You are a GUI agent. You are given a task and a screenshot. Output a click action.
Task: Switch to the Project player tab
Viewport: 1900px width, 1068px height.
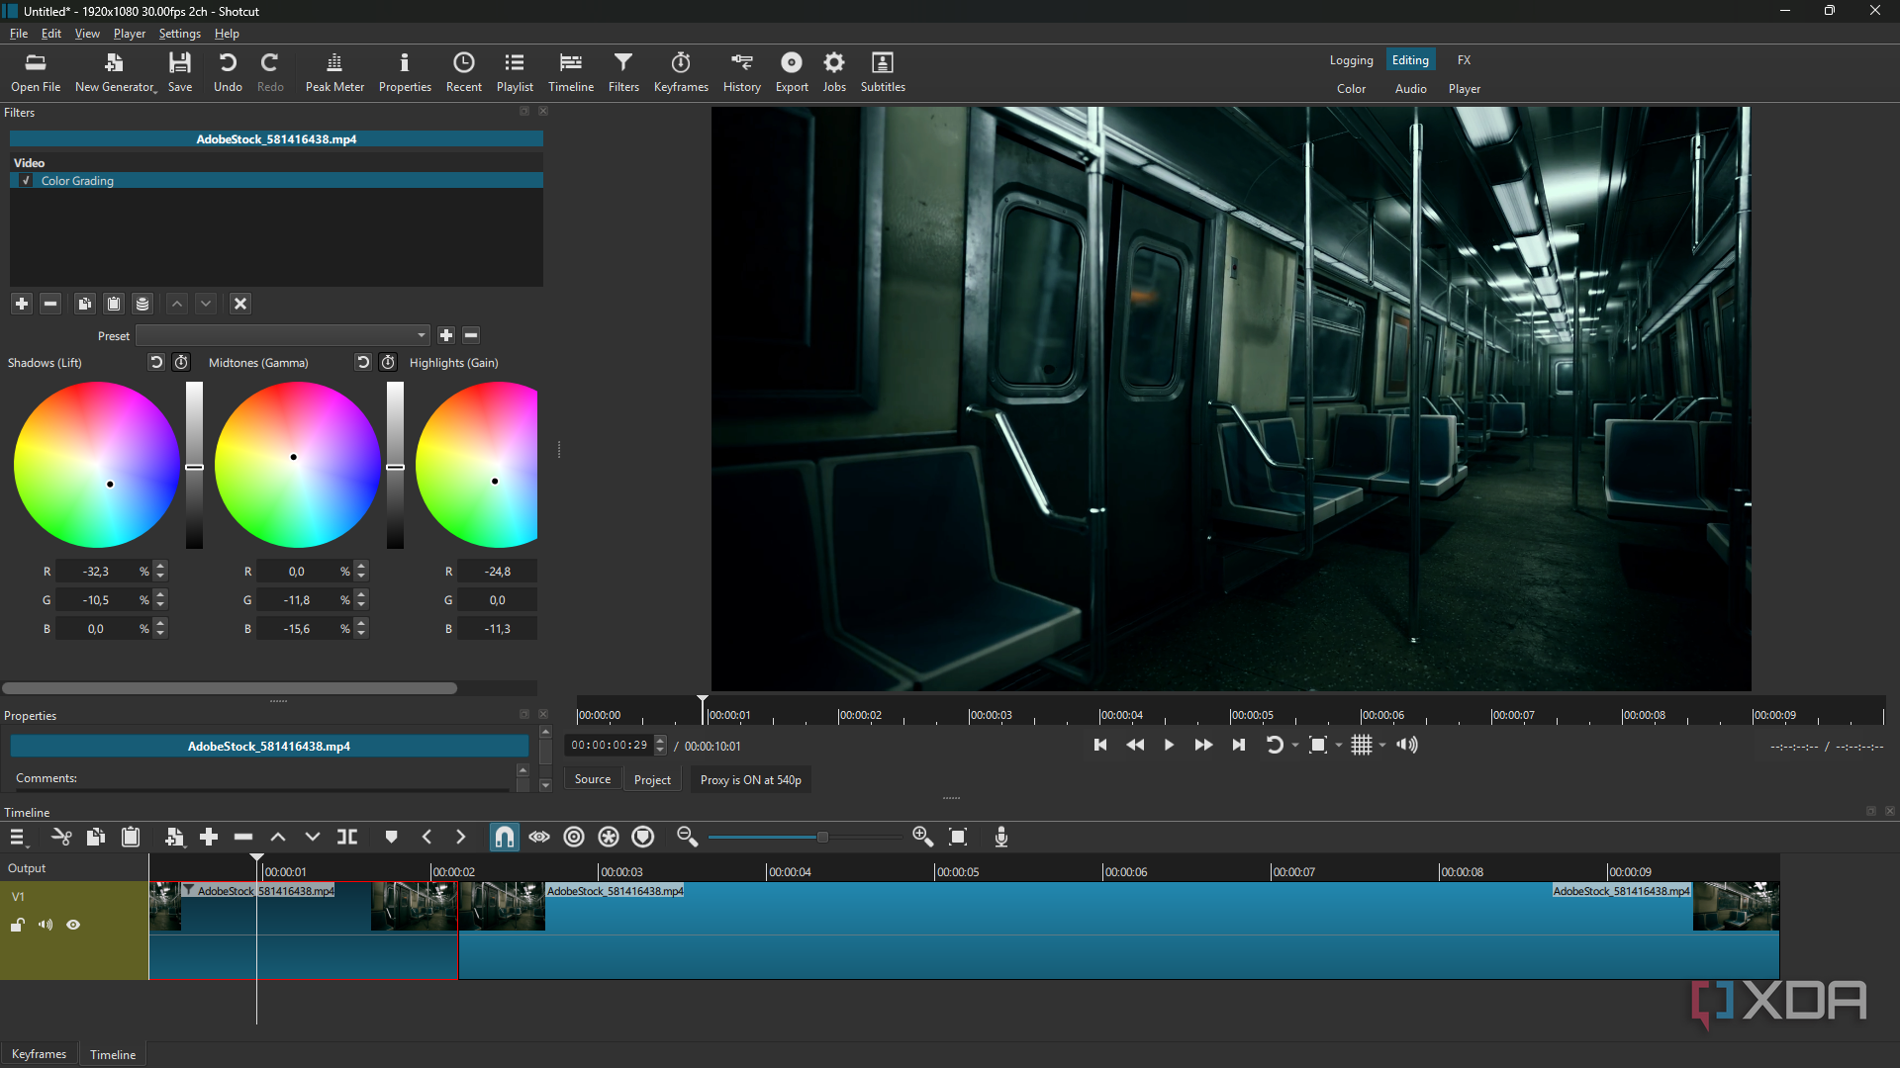tap(652, 779)
